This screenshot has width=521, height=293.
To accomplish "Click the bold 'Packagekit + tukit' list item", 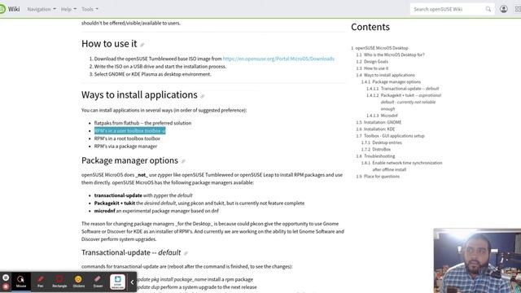I will (x=115, y=203).
